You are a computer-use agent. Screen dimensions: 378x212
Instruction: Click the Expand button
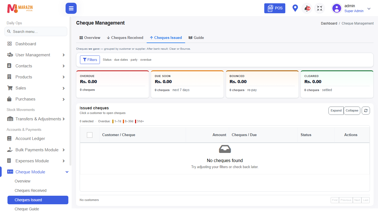(336, 110)
